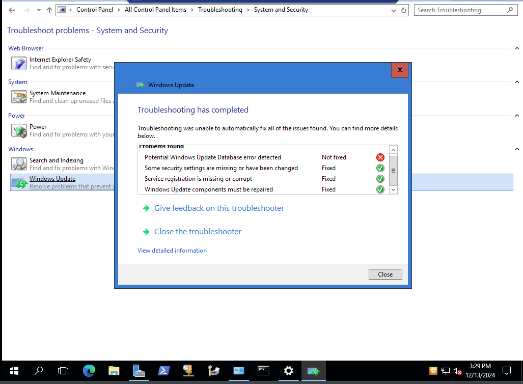Click the Internet Explorer Safety icon

pos(19,63)
